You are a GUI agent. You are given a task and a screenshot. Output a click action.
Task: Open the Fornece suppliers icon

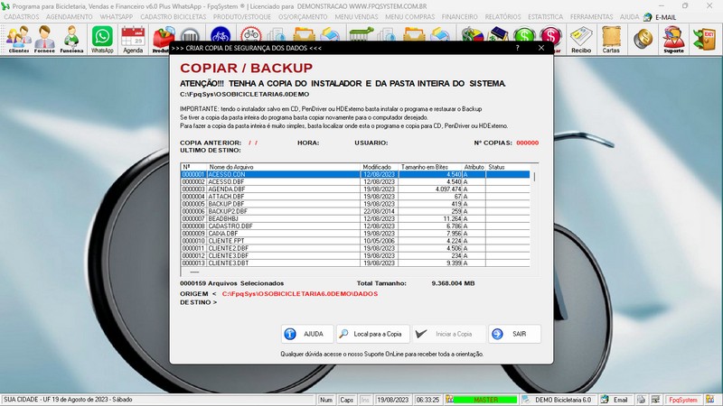point(44,40)
